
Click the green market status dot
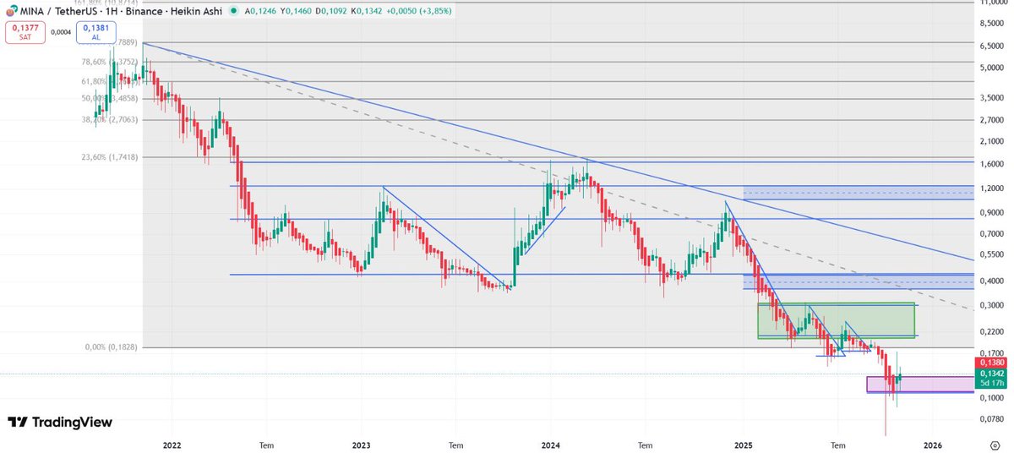click(232, 11)
